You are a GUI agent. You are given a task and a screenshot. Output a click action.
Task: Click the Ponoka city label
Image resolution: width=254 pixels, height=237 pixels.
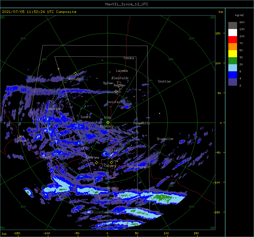pos(129,58)
